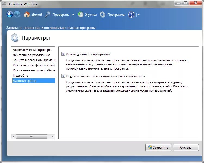Expand the Проверить scan options dropdown arrow

[73, 15]
